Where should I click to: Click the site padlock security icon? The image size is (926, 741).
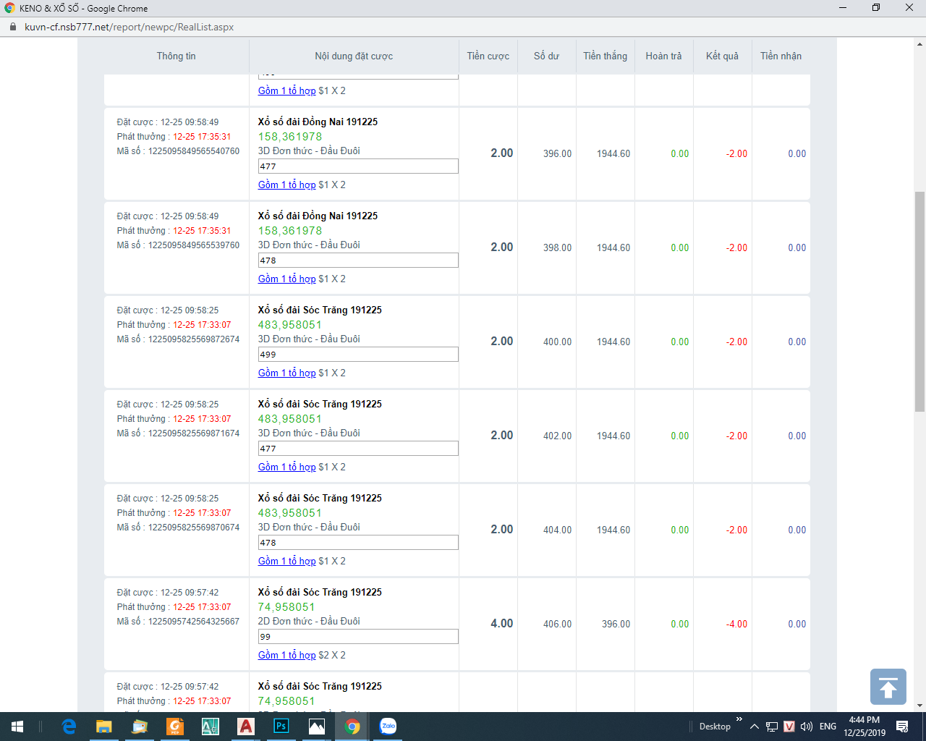[12, 27]
